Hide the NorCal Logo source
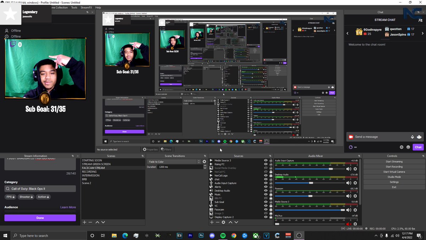 [x=266, y=176]
